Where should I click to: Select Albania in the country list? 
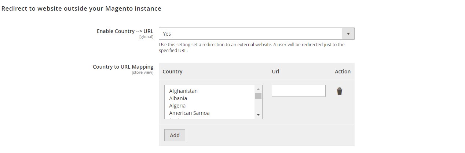point(178,98)
